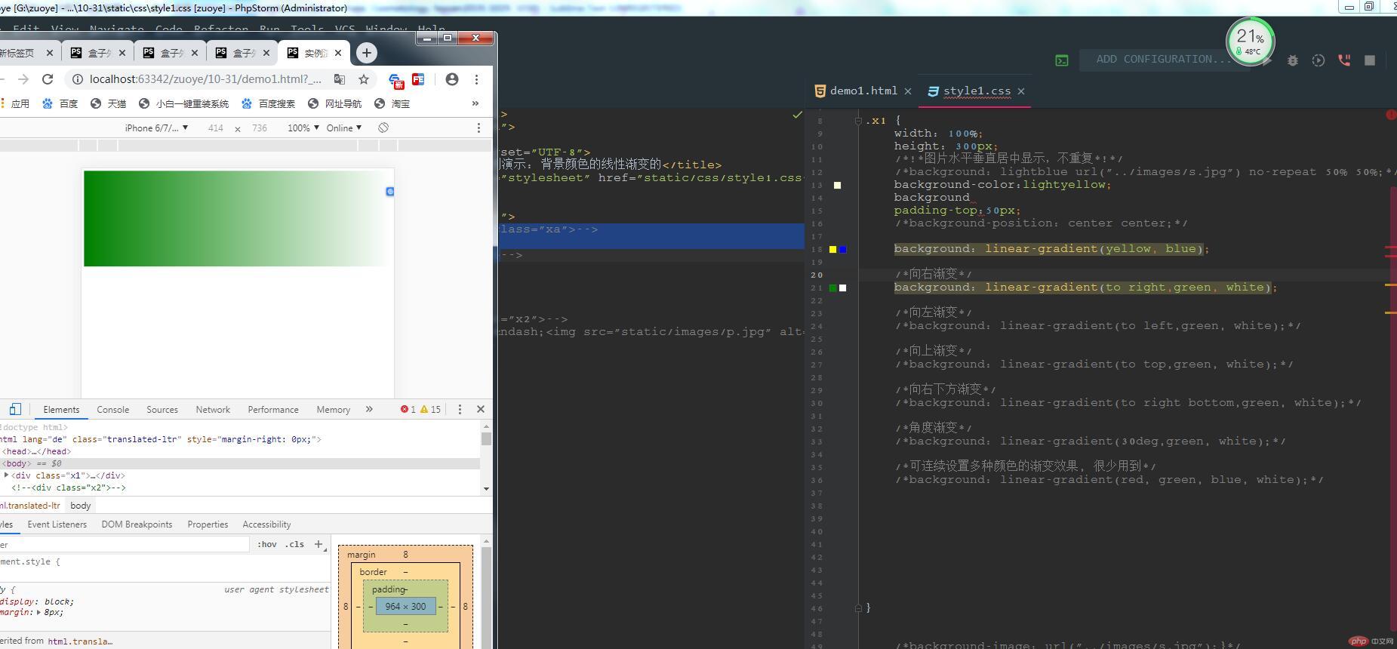Open the PhpStorm terminal icon in the toolbar
Viewport: 1397px width, 649px height.
[x=1062, y=60]
